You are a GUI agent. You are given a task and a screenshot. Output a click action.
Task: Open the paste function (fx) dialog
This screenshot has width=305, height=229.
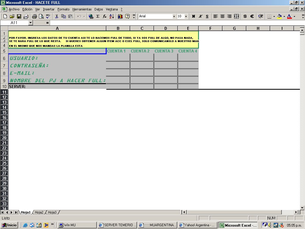105,16
